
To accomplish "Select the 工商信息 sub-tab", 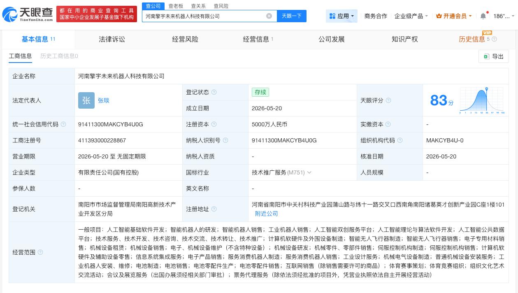I will (x=20, y=56).
